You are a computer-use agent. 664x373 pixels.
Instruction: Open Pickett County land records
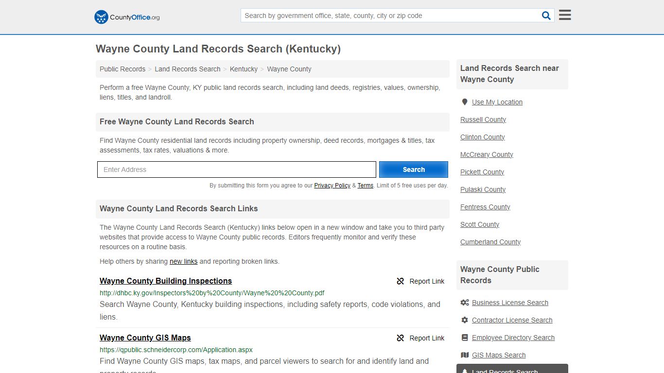pyautogui.click(x=482, y=172)
